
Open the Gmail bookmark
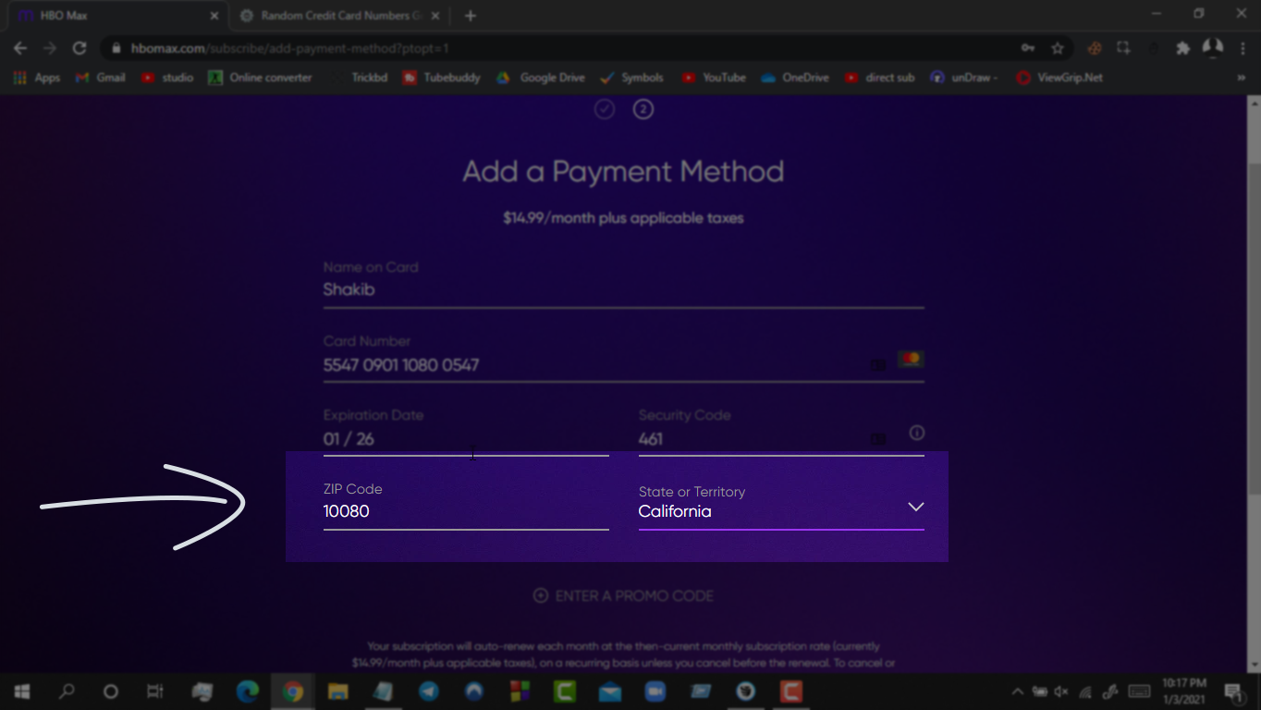[100, 78]
